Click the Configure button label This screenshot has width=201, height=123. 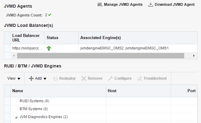click(x=123, y=78)
